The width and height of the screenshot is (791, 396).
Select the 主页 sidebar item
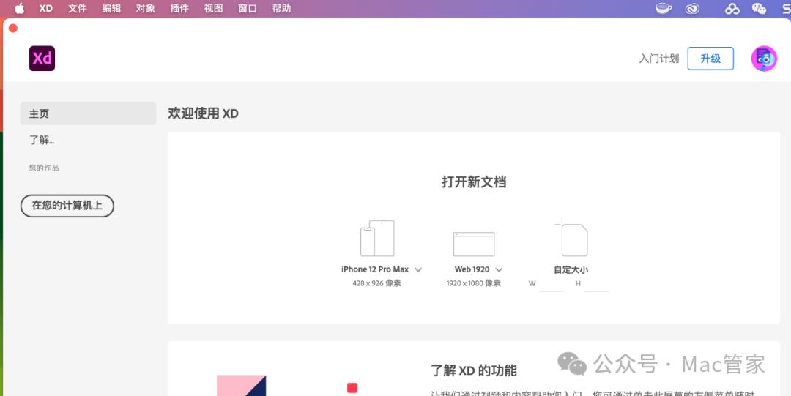click(x=89, y=113)
